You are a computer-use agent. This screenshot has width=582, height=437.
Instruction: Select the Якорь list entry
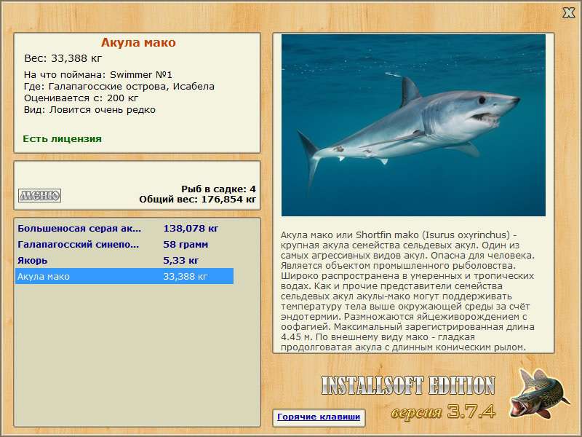pyautogui.click(x=124, y=260)
